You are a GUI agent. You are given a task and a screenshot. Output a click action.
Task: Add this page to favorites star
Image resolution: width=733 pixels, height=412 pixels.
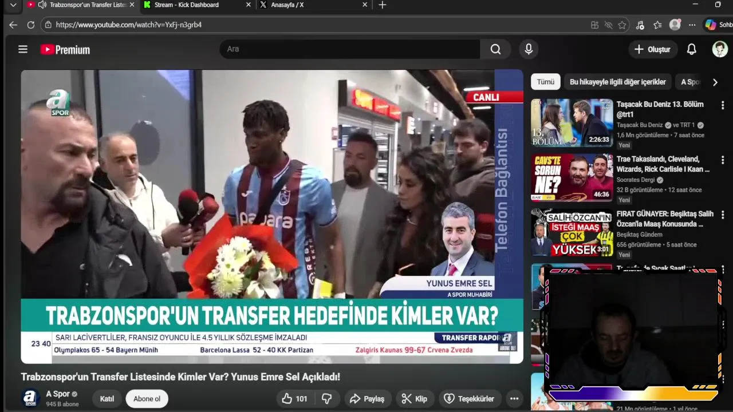(x=622, y=25)
